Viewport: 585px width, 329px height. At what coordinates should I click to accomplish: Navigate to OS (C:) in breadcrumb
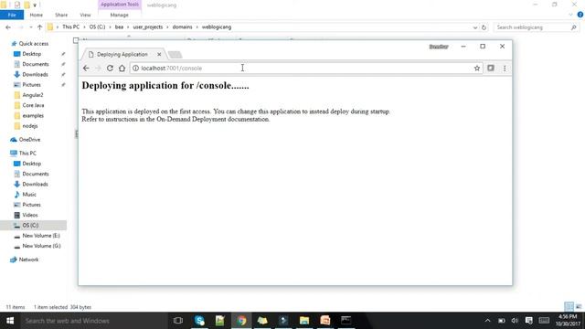tap(97, 27)
